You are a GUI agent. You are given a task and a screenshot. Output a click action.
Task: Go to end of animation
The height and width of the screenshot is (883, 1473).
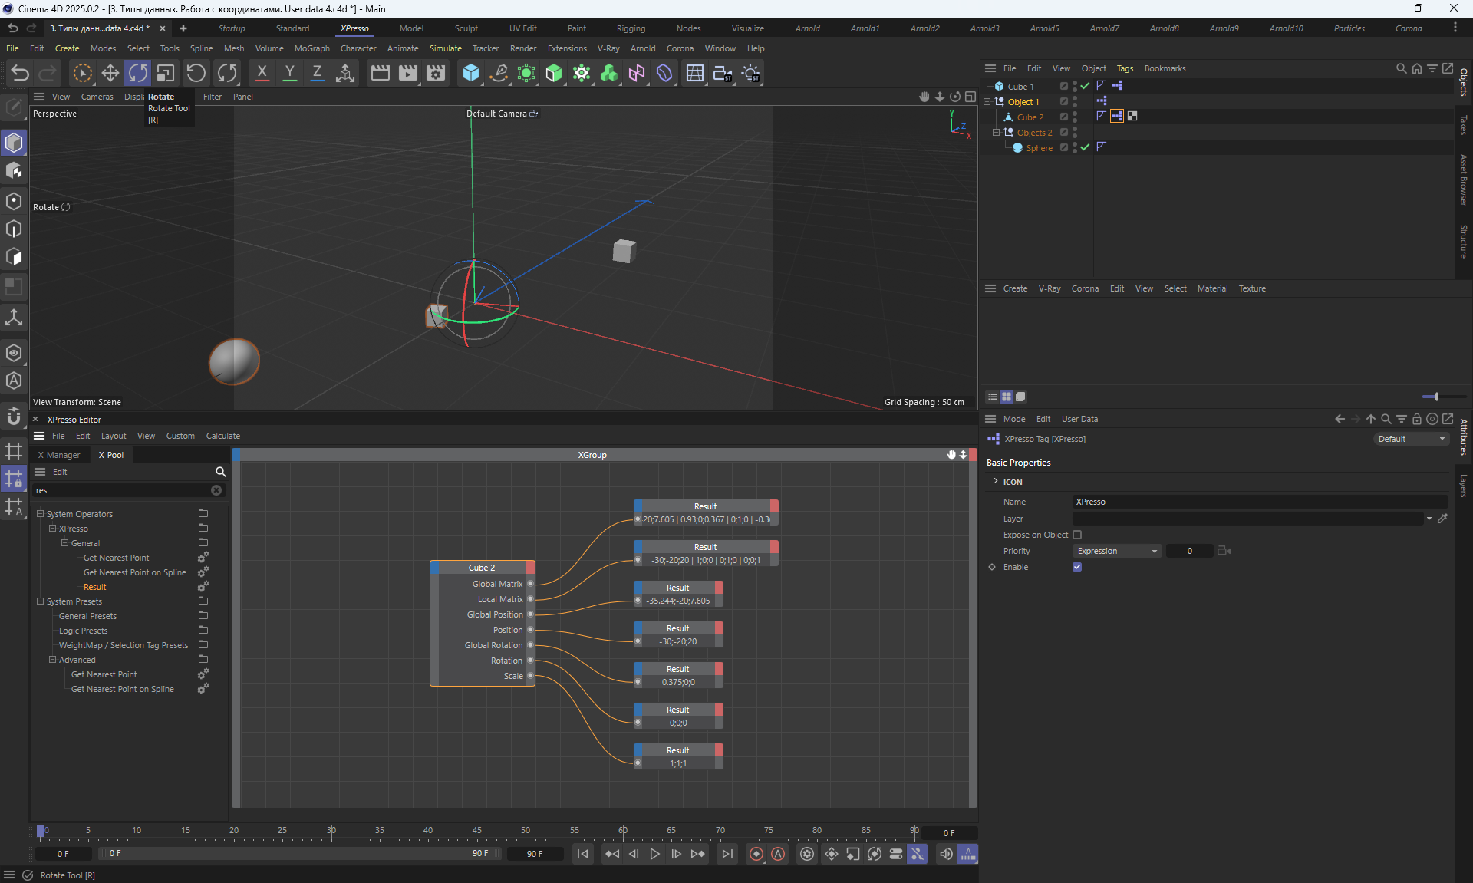[727, 854]
